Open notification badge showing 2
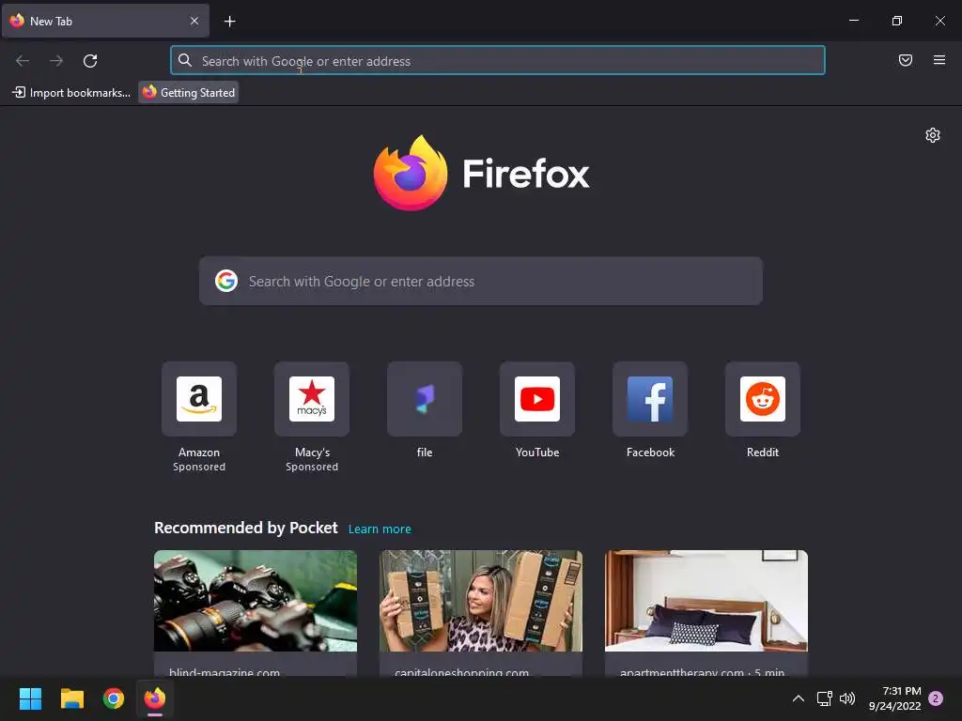 tap(936, 698)
